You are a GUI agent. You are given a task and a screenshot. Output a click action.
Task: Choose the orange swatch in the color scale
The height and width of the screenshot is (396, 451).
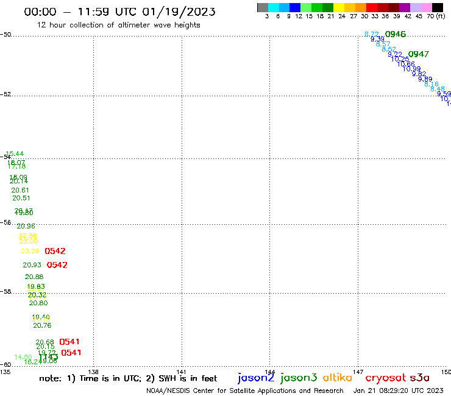360,7
